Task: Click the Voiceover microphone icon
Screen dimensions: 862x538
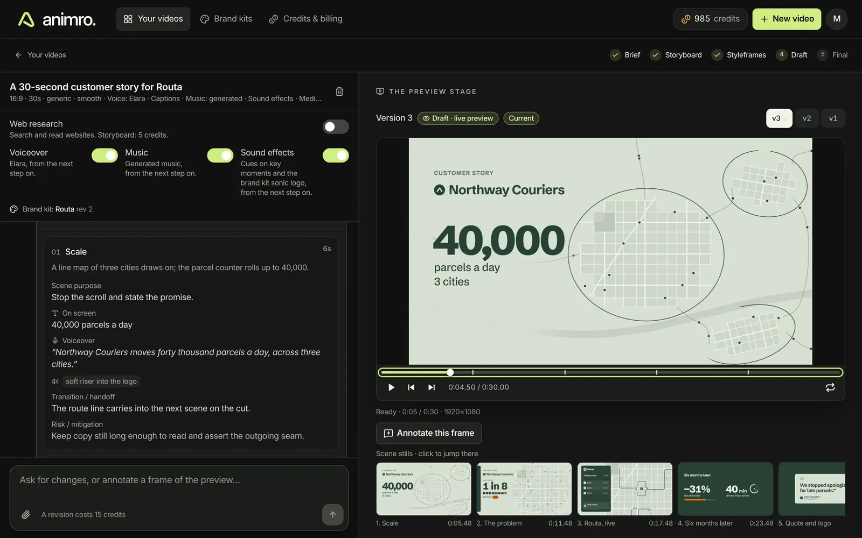Action: [55, 341]
